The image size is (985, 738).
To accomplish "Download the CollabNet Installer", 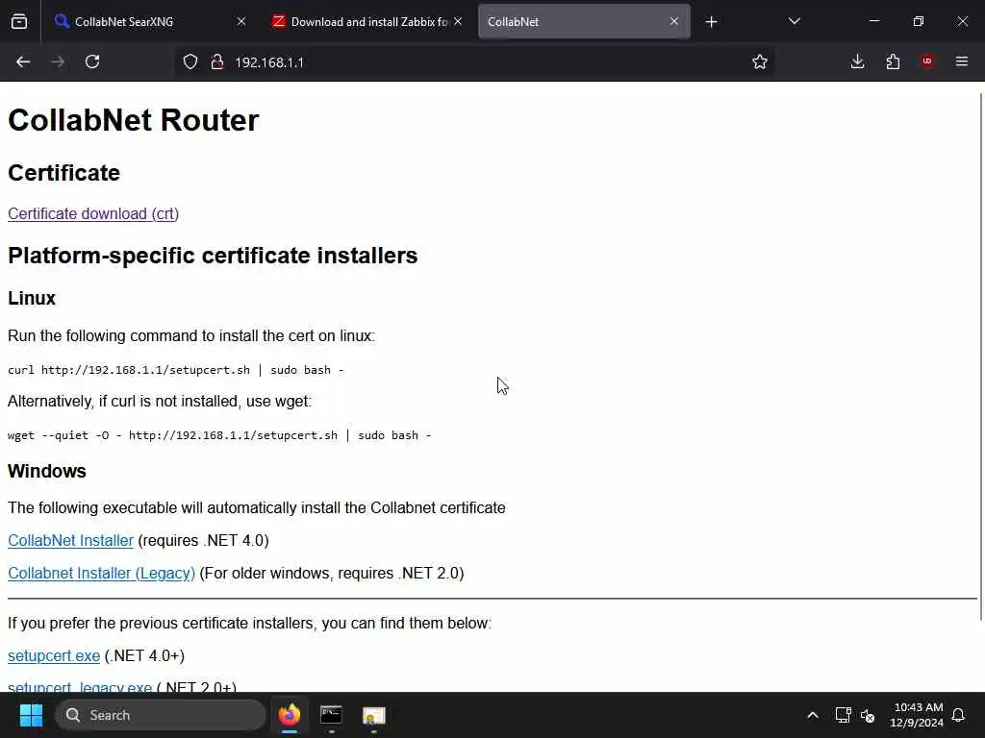I will point(70,540).
